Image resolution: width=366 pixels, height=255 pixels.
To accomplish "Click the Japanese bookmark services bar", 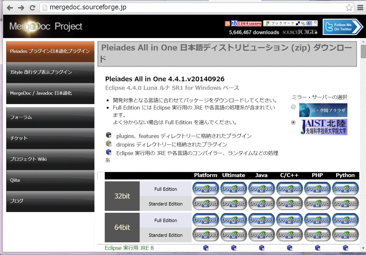I will [x=290, y=23].
